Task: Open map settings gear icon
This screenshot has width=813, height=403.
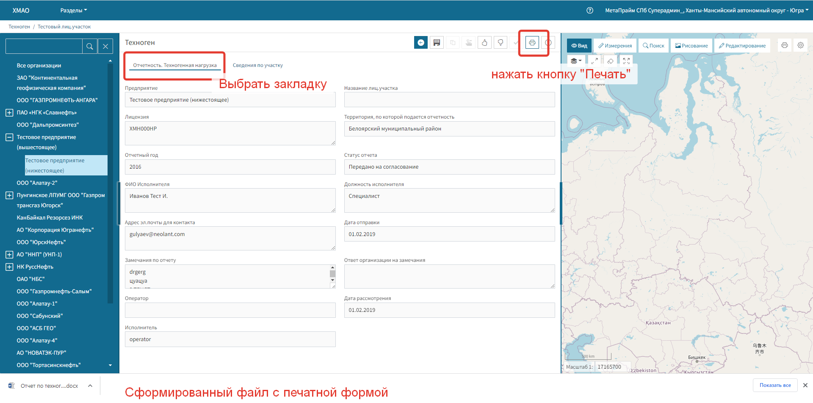Action: coord(800,45)
